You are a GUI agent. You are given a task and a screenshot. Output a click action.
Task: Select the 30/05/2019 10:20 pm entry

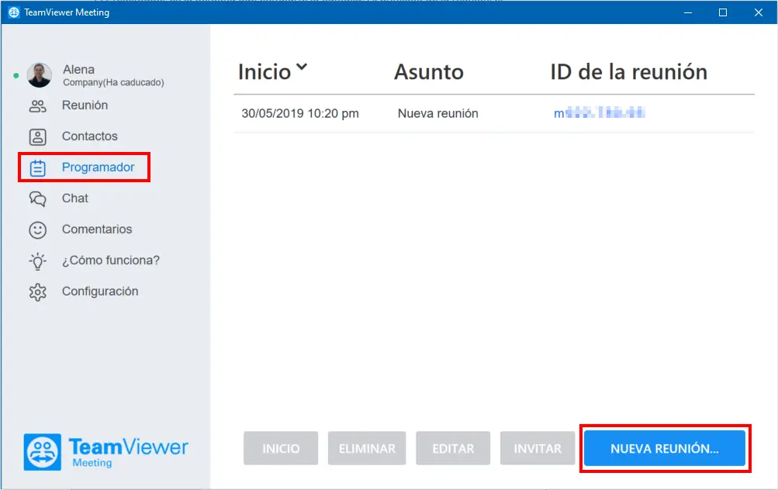[300, 113]
